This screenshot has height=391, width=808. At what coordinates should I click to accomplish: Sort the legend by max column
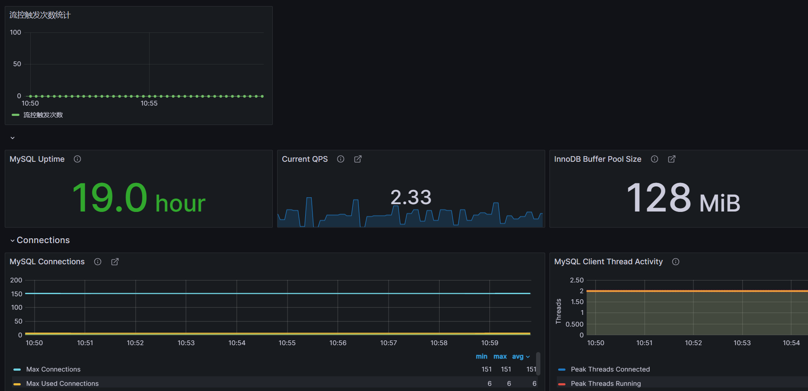coord(500,356)
